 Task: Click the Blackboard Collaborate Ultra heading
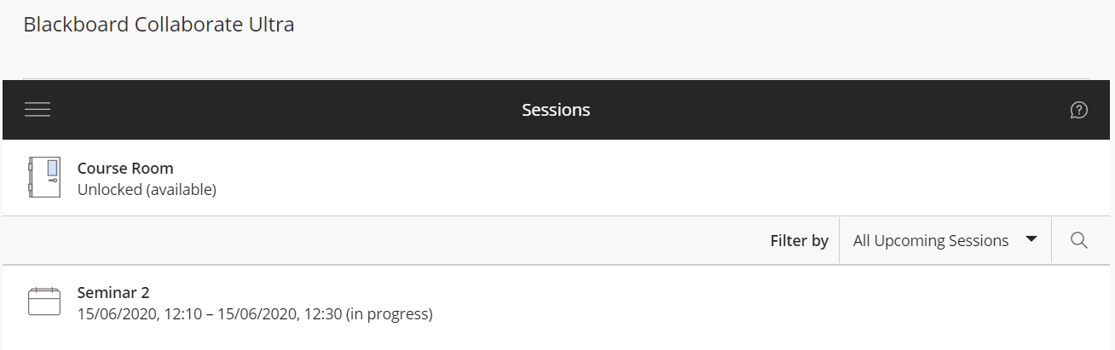tap(159, 25)
